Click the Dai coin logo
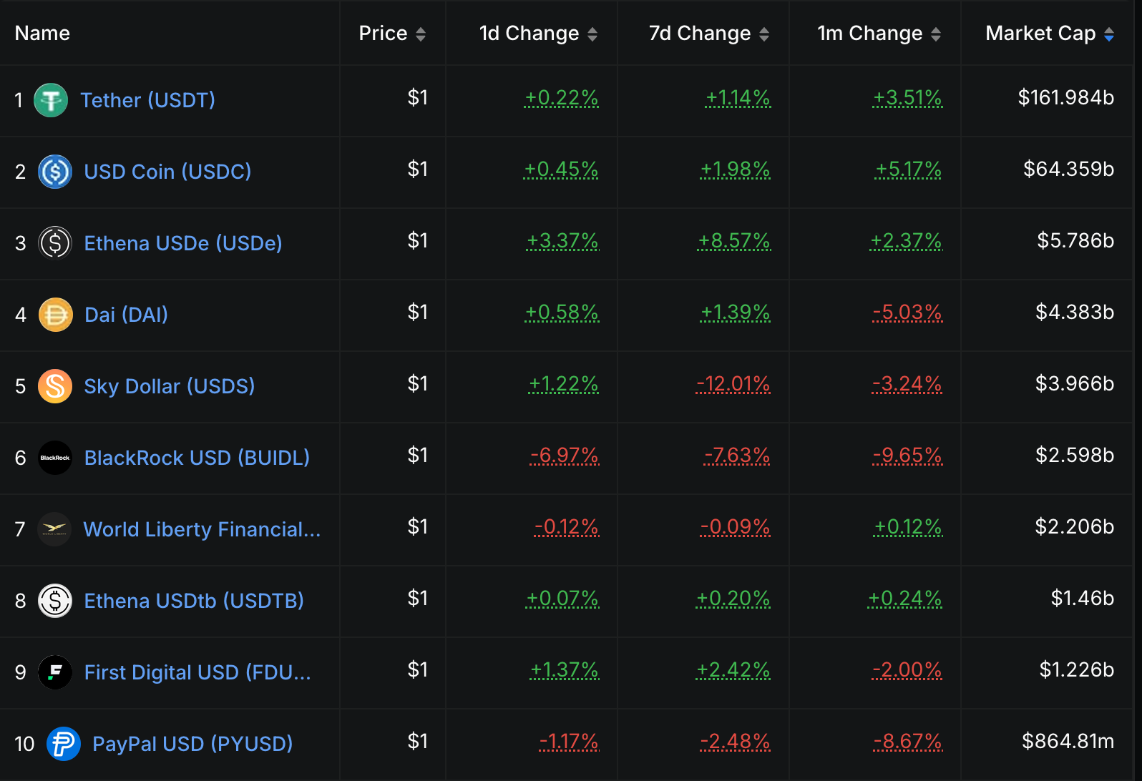This screenshot has width=1142, height=781. 55,315
